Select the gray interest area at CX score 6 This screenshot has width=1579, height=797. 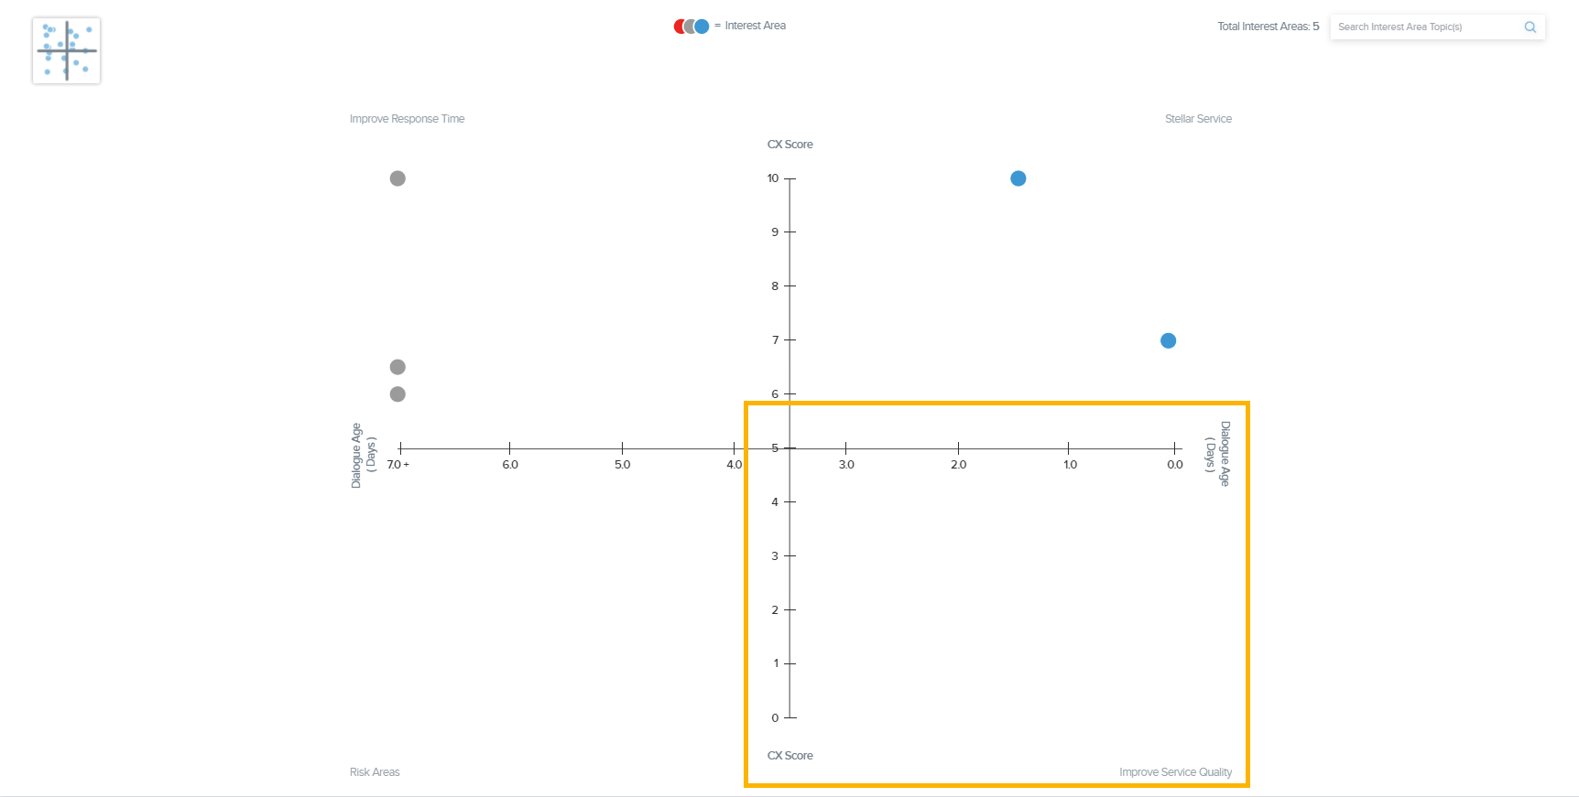pyautogui.click(x=397, y=394)
